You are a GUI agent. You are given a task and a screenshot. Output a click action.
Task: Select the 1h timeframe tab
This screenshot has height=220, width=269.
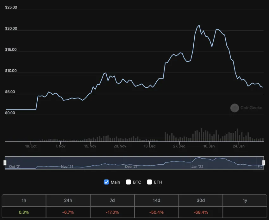click(24, 200)
